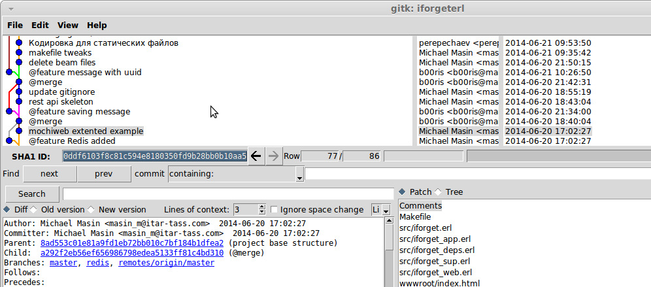Click commit dot for 'delete beam files'

19,62
